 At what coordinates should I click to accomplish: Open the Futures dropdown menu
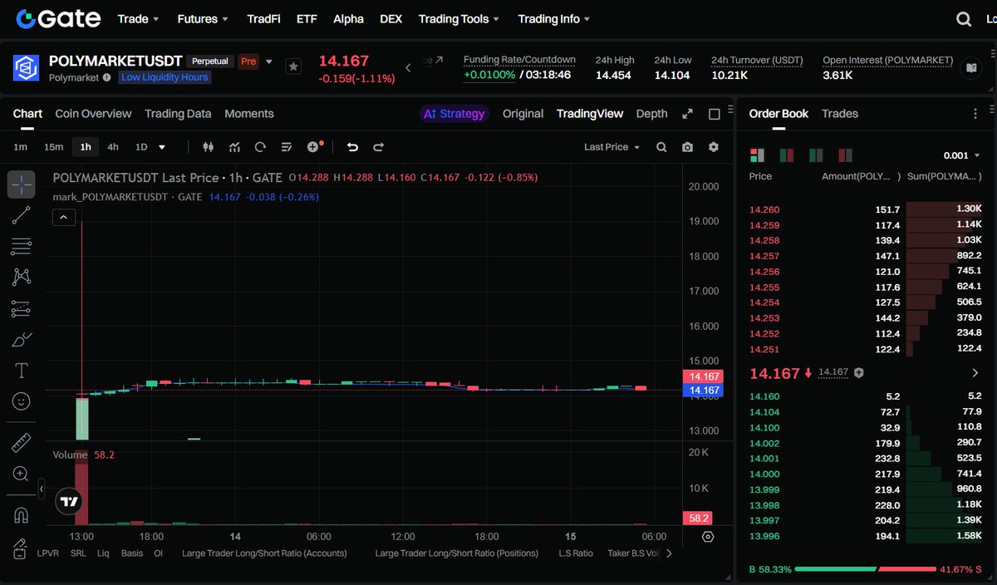(203, 18)
